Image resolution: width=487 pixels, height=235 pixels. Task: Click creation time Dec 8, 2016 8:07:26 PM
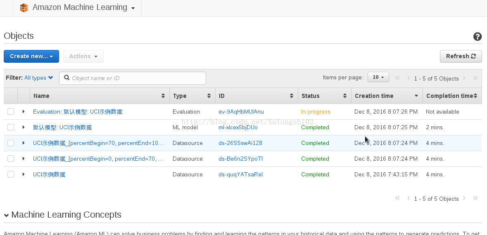pos(386,112)
